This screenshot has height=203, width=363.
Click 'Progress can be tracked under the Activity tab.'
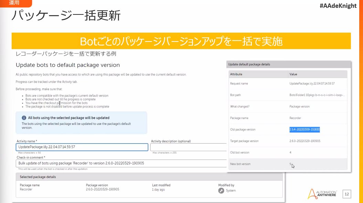[x=46, y=82]
